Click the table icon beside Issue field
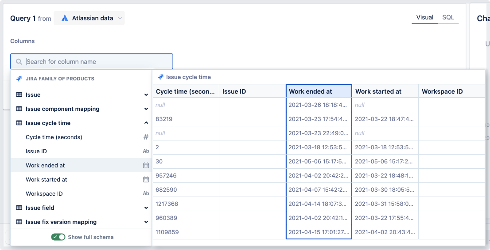Viewport: 490px width, 250px height. click(19, 208)
